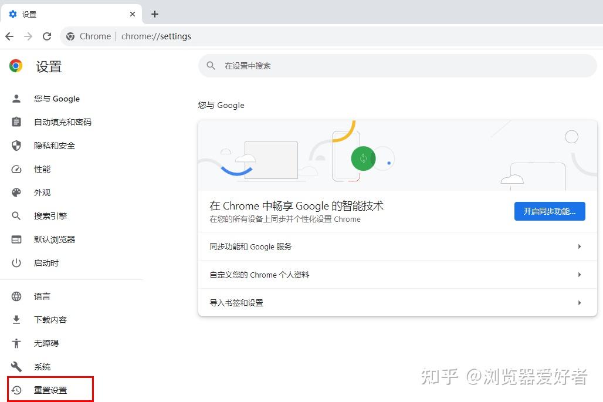Image resolution: width=603 pixels, height=402 pixels.
Task: Open 默认浏览器 settings
Action: coord(54,239)
